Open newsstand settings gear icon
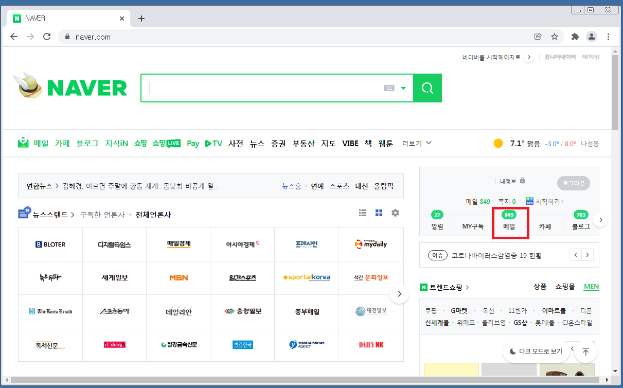623x388 pixels. pos(395,213)
